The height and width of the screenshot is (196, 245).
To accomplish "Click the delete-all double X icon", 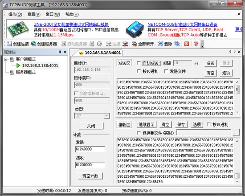I will [177, 44].
